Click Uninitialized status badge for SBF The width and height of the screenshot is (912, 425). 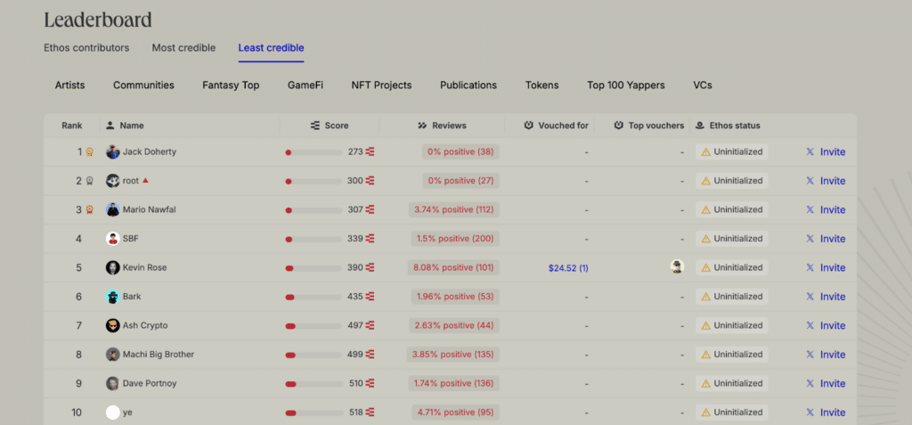pyautogui.click(x=732, y=239)
